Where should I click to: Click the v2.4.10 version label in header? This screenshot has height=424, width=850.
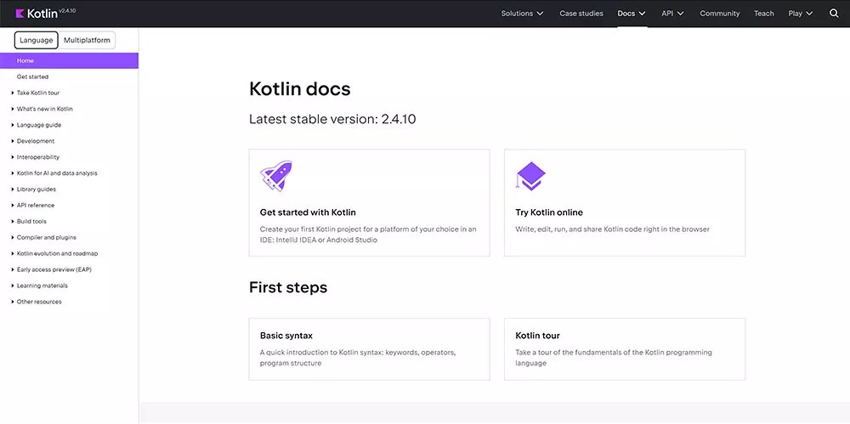[67, 9]
